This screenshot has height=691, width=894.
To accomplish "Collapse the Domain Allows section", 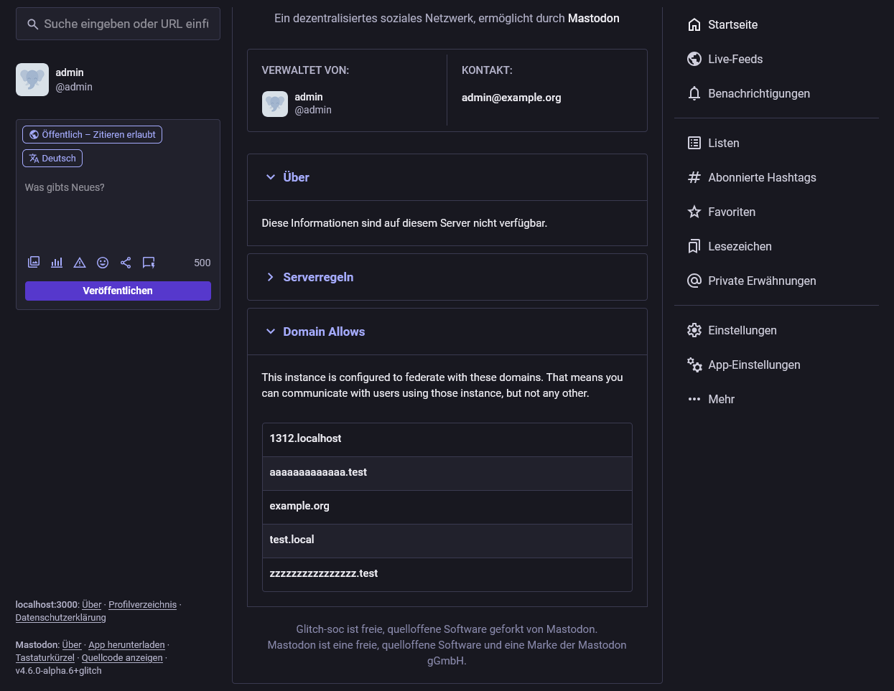I will pos(323,332).
